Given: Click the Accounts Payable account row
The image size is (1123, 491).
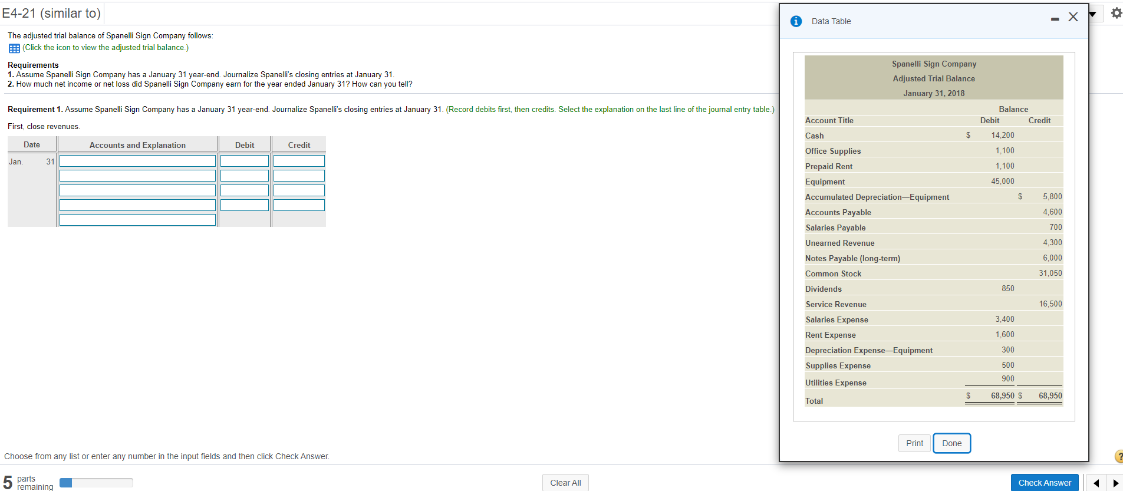Looking at the screenshot, I should coord(934,212).
